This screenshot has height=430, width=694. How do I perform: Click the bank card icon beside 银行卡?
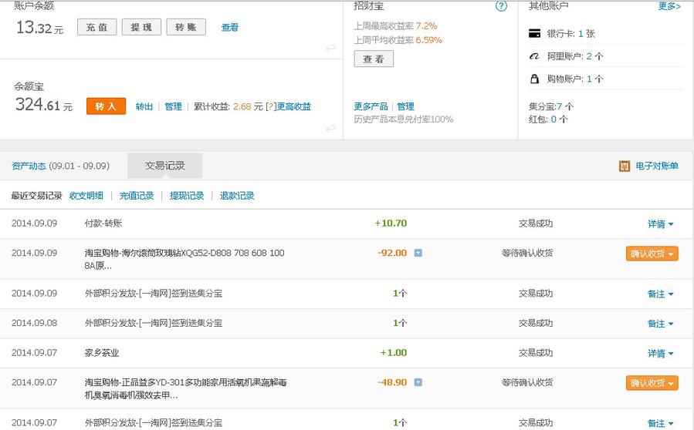coord(535,34)
